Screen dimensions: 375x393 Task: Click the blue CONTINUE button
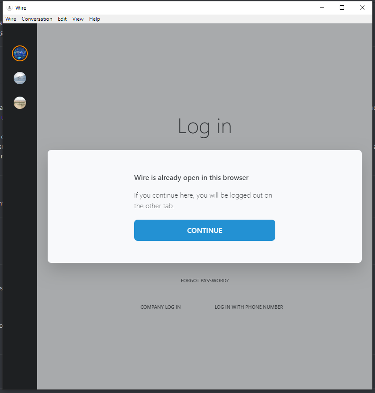(205, 230)
